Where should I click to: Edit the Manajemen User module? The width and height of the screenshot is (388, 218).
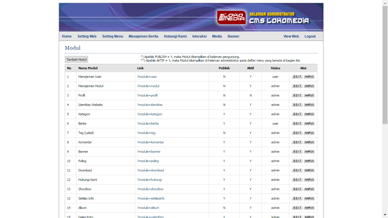point(297,77)
